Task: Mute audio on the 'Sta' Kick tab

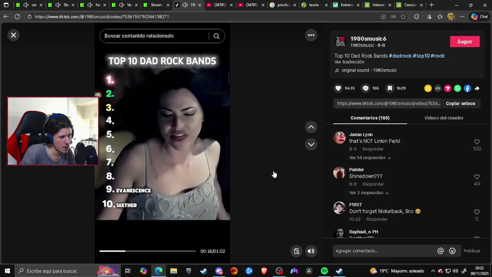Action: click(58, 5)
